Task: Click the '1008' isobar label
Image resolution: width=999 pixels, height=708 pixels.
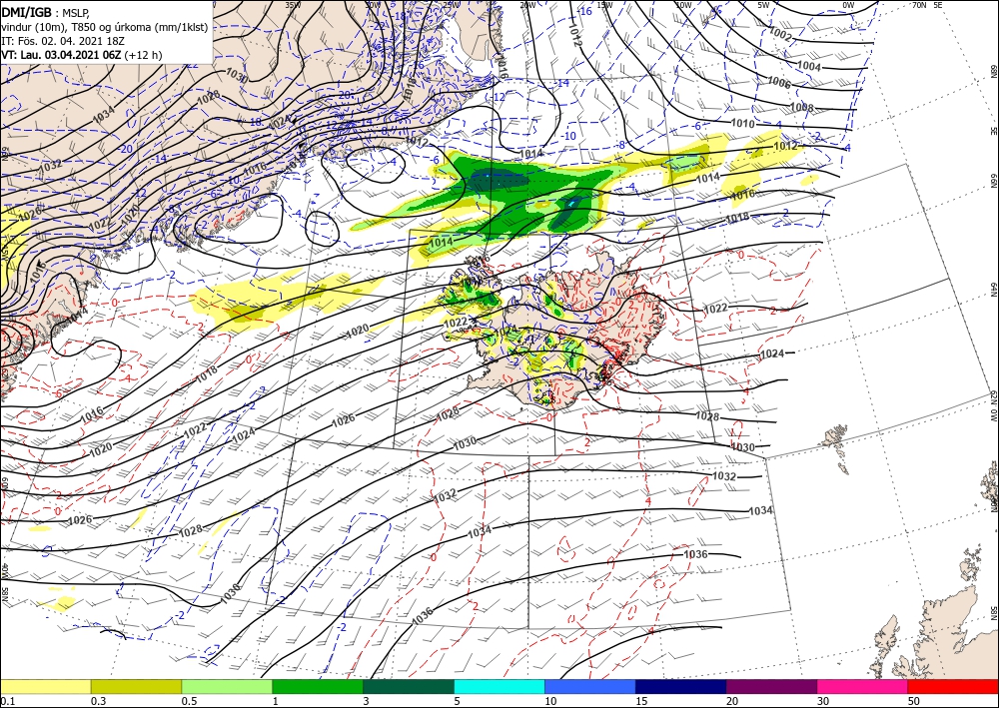Action: (x=801, y=108)
